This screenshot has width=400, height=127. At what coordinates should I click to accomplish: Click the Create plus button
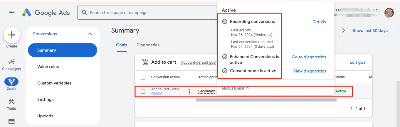[12, 35]
